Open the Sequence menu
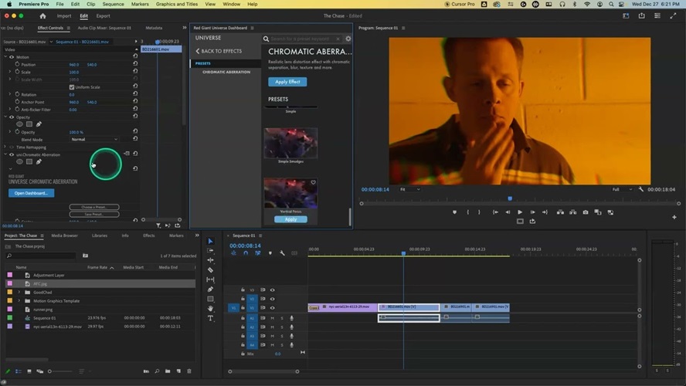 [113, 4]
